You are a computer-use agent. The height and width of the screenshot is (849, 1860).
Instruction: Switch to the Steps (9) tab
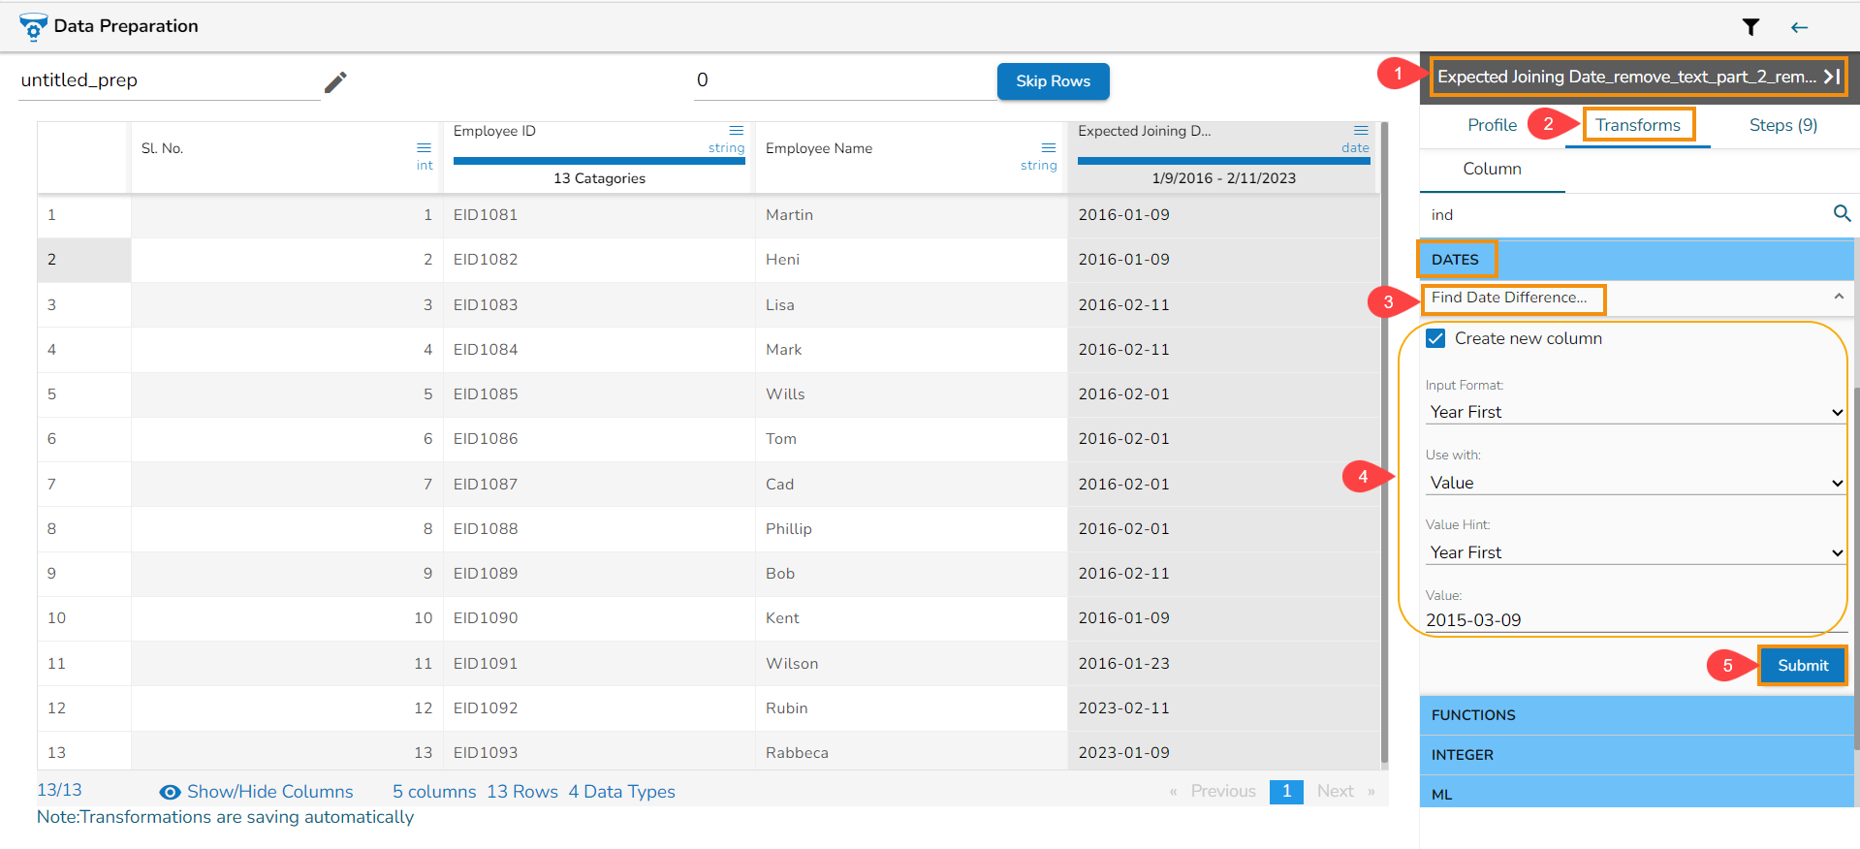[1782, 125]
